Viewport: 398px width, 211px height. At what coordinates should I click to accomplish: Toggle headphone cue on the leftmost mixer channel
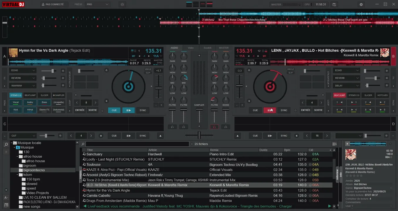point(172,127)
